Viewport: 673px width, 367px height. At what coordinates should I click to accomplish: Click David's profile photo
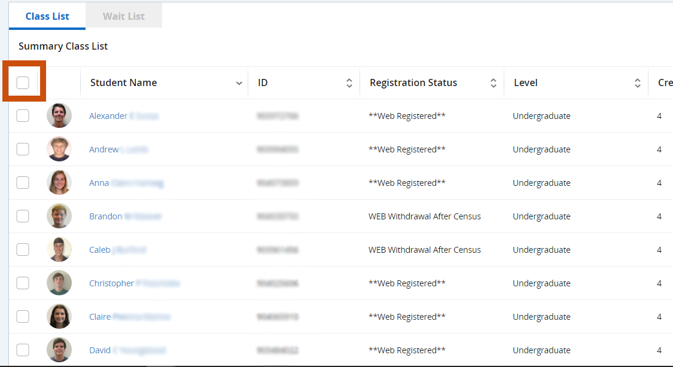[59, 350]
